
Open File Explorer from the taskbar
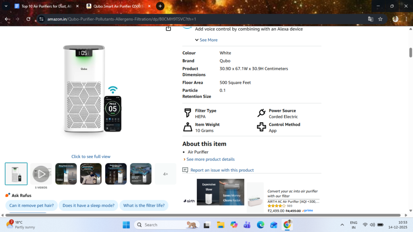220,225
